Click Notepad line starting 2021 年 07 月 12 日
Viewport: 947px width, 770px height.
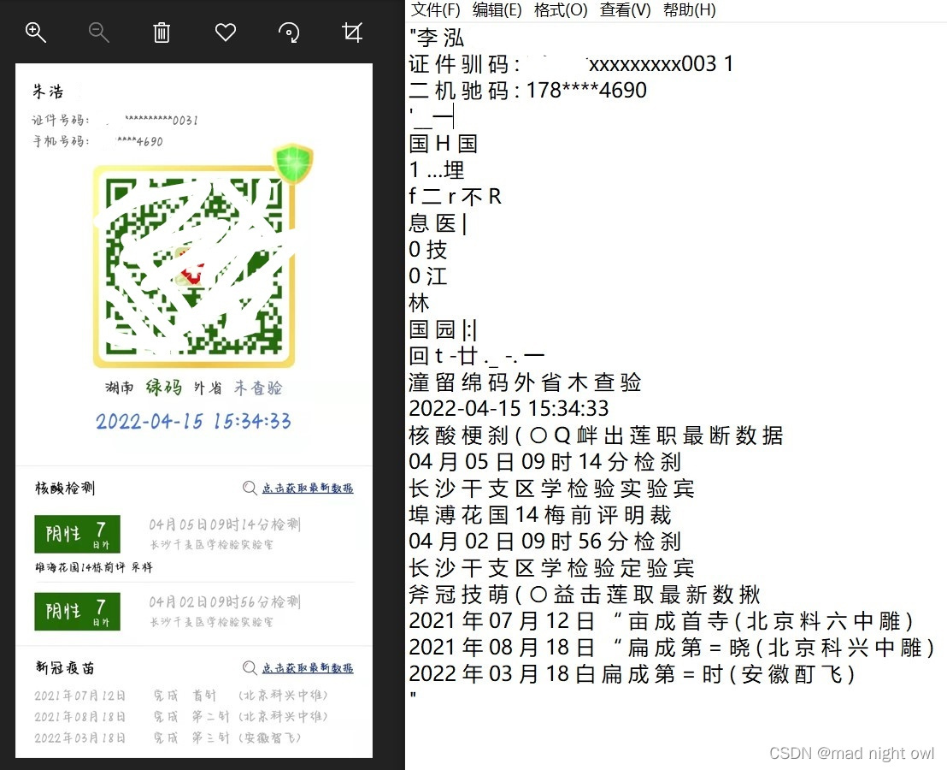(662, 621)
